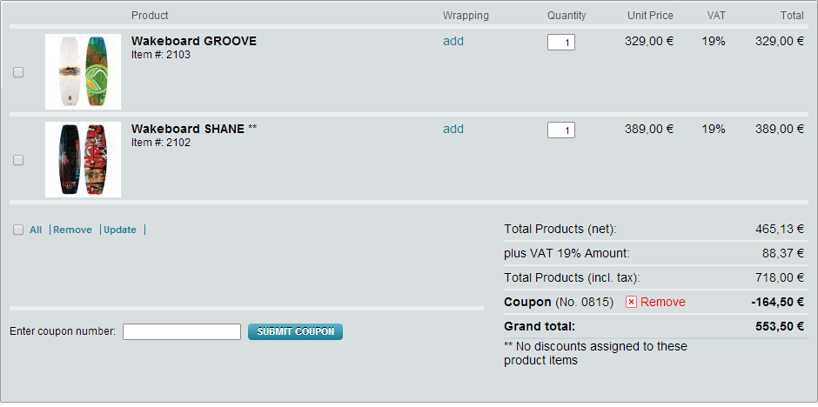Add wrapping to Wakeboard GROOVE
The image size is (818, 407).
(x=453, y=41)
